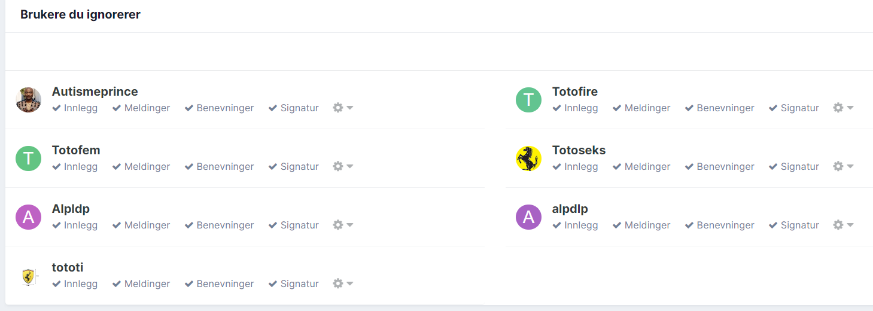The height and width of the screenshot is (311, 873).
Task: Open the gear settings menu for Totofire
Action: [843, 108]
